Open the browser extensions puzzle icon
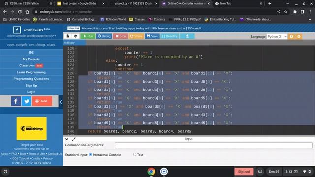This screenshot has height=177, width=315. point(295,12)
